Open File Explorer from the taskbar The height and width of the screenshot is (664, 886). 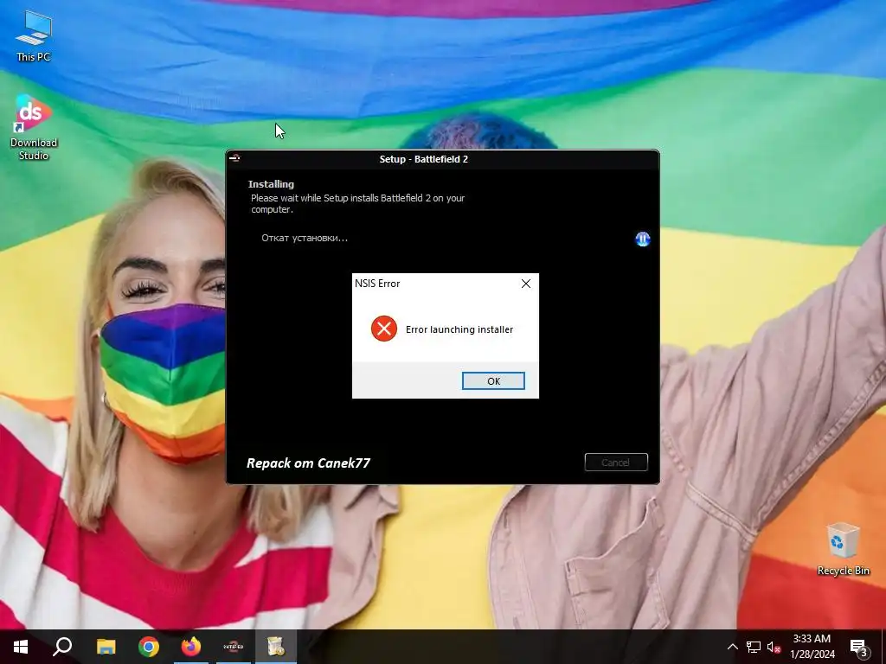click(x=106, y=647)
